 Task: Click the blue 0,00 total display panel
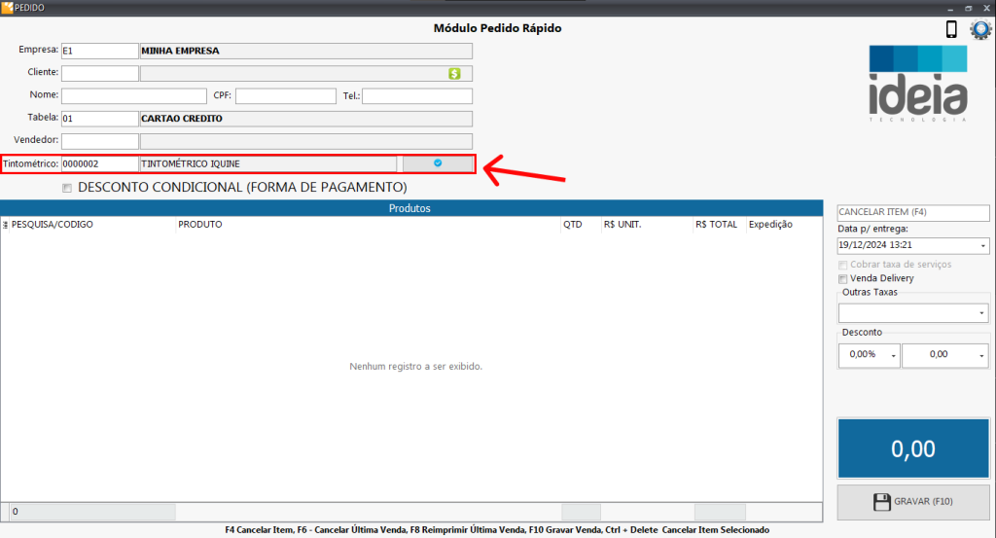tap(912, 448)
